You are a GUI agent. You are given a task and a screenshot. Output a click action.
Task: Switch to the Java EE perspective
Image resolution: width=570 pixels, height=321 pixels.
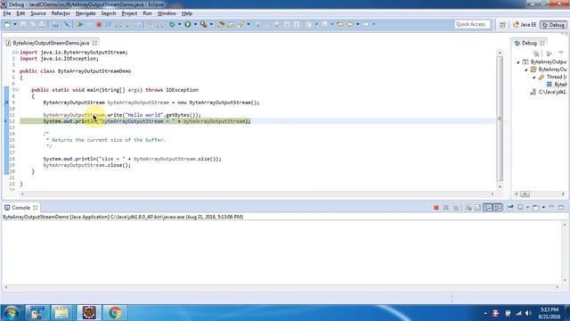(x=525, y=25)
